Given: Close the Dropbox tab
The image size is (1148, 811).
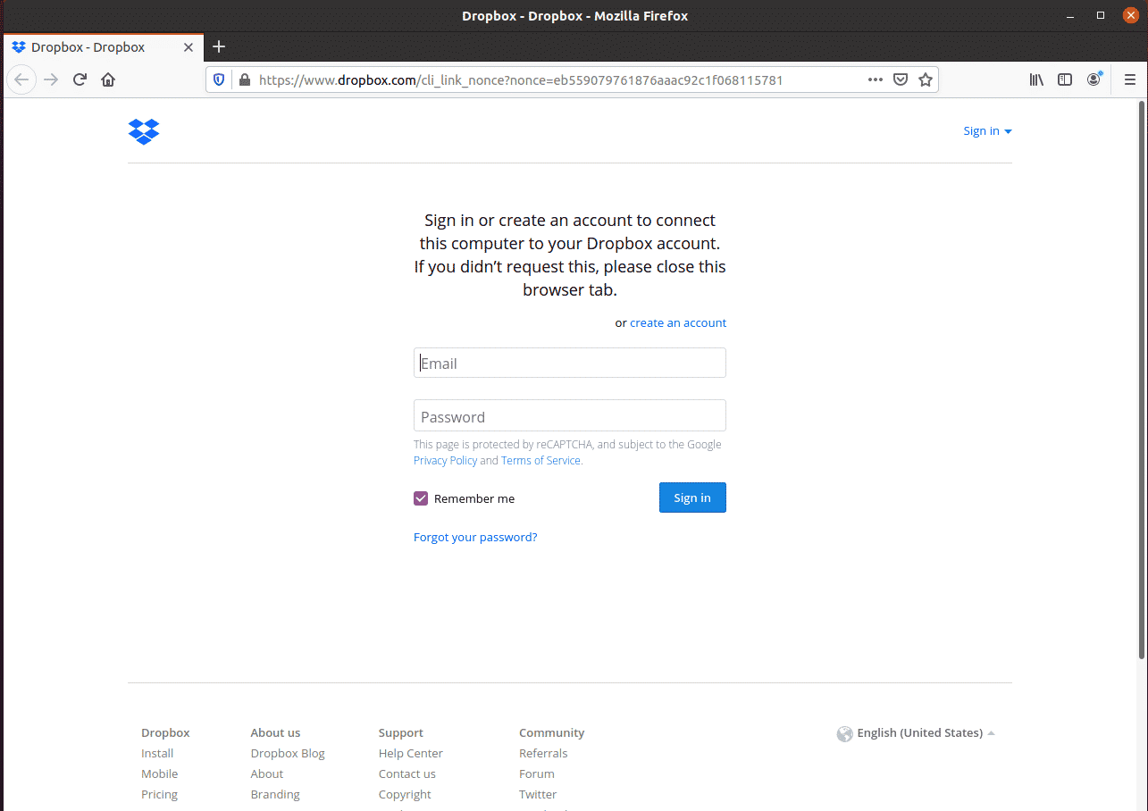Looking at the screenshot, I should point(189,47).
